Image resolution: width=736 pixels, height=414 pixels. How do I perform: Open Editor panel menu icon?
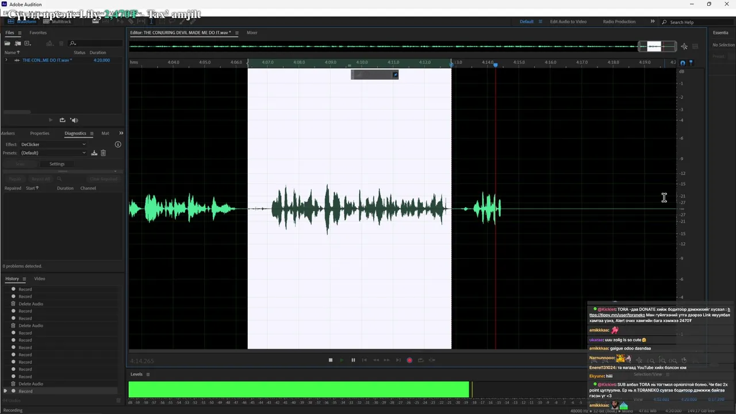pos(236,33)
